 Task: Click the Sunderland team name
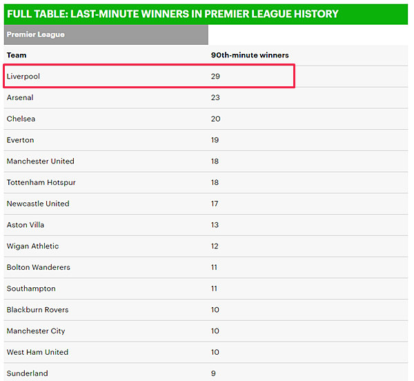(x=27, y=373)
